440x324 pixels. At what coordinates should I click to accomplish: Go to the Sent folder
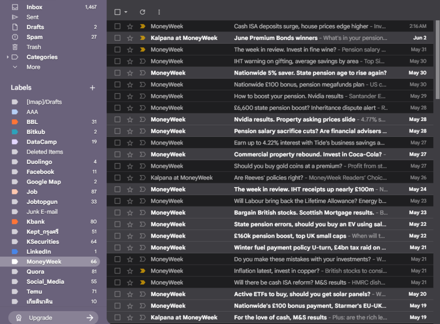coord(50,17)
